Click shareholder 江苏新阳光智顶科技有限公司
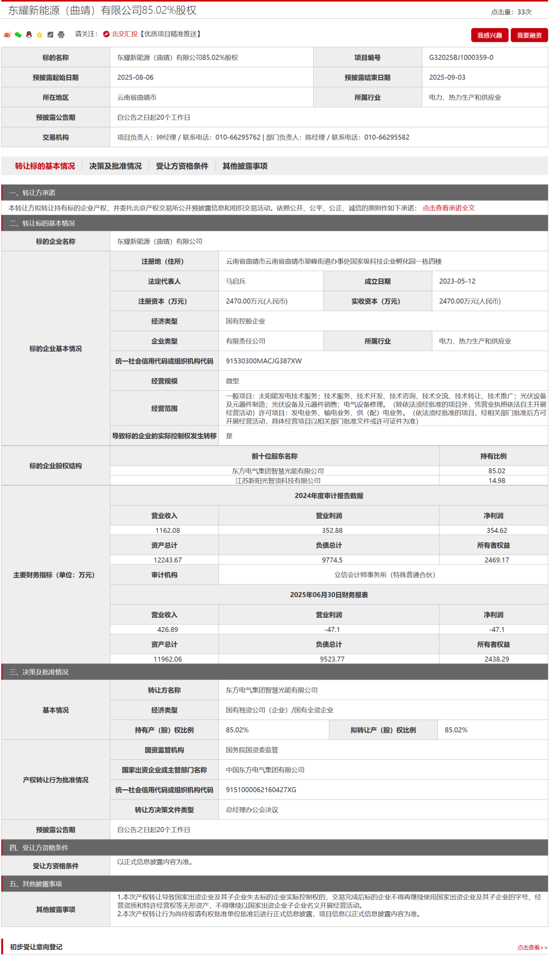The width and height of the screenshot is (550, 957). click(x=278, y=481)
